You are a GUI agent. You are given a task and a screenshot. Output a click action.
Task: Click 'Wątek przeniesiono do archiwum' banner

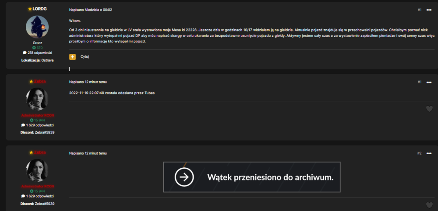(x=252, y=177)
